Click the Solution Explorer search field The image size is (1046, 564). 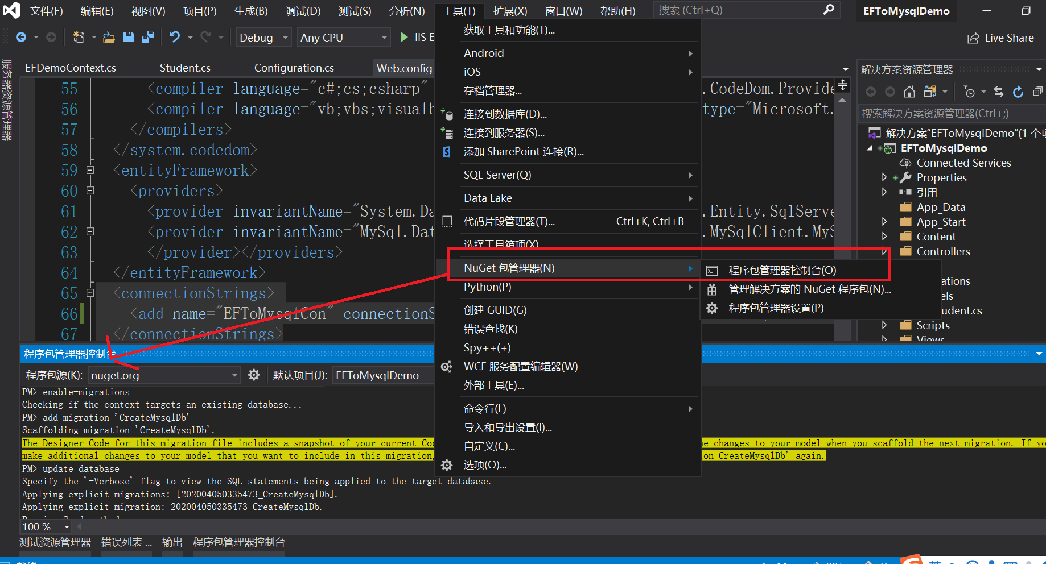tap(952, 113)
